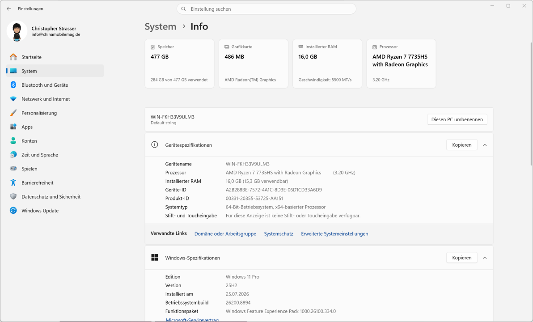Click the Konten person icon

[x=13, y=140]
